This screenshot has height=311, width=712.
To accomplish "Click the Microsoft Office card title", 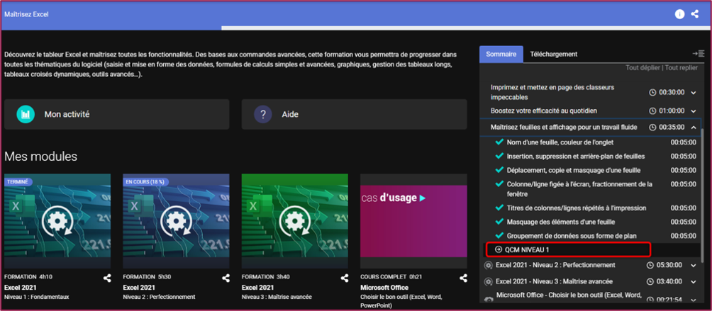I will 384,288.
